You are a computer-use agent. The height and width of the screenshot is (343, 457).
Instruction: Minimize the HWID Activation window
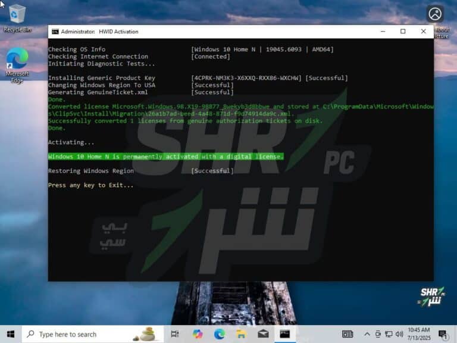pos(382,32)
